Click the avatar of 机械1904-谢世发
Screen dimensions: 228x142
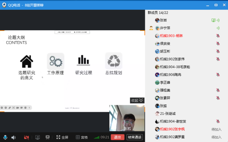(x=157, y=121)
